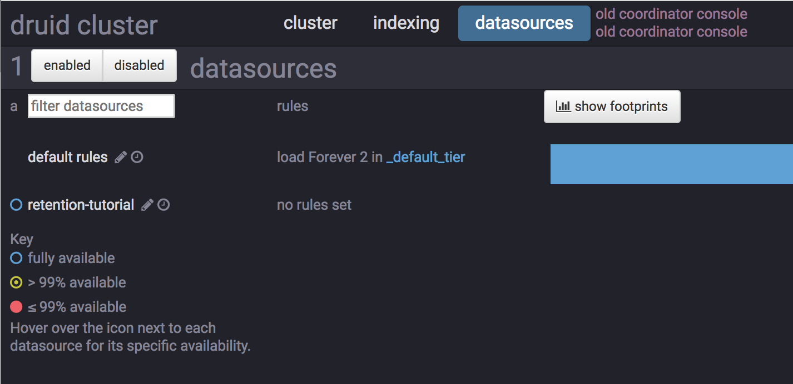Open default rules history clock icon
Image resolution: width=793 pixels, height=384 pixels.
coord(137,158)
